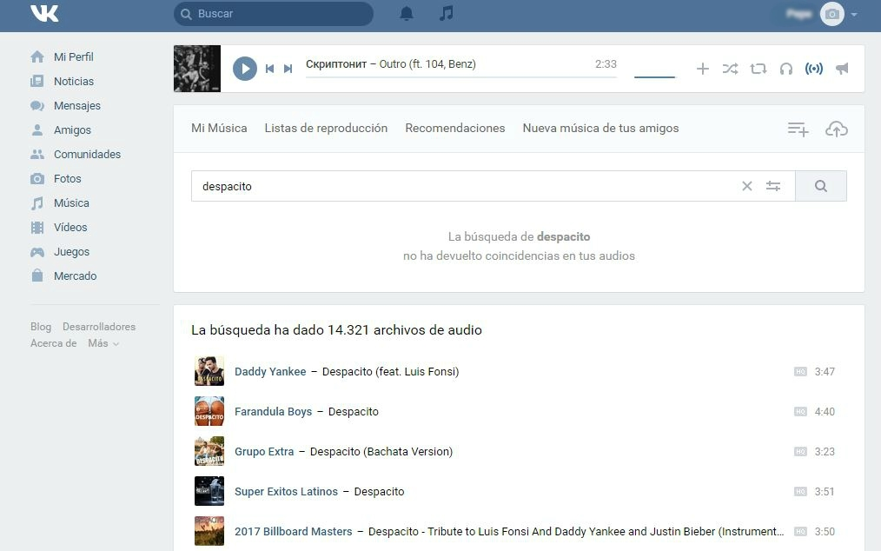Open Farandula Boys artist link

(x=273, y=412)
